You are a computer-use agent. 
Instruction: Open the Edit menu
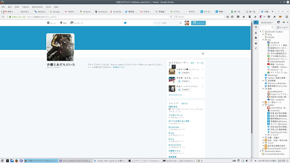coord(10,7)
